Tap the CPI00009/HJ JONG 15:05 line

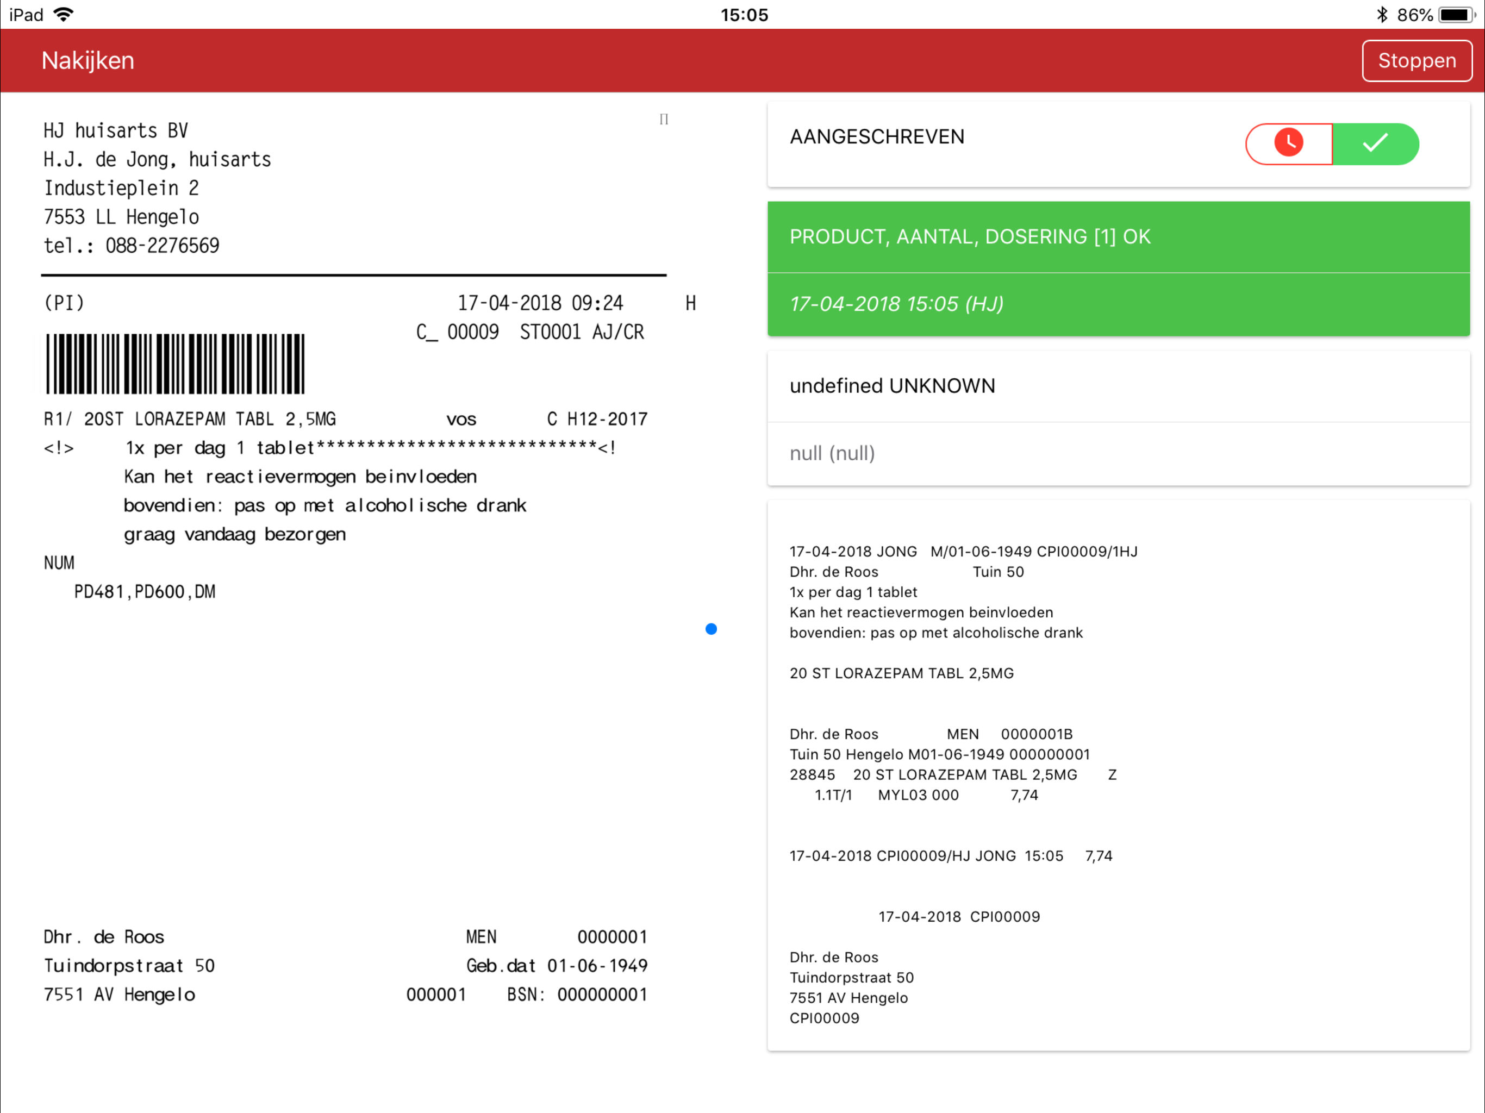coord(951,856)
